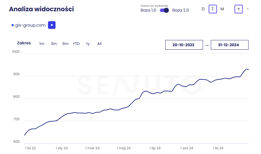Click the zoom in plus button
Viewport: 261px width, 154px height.
(x=239, y=9)
